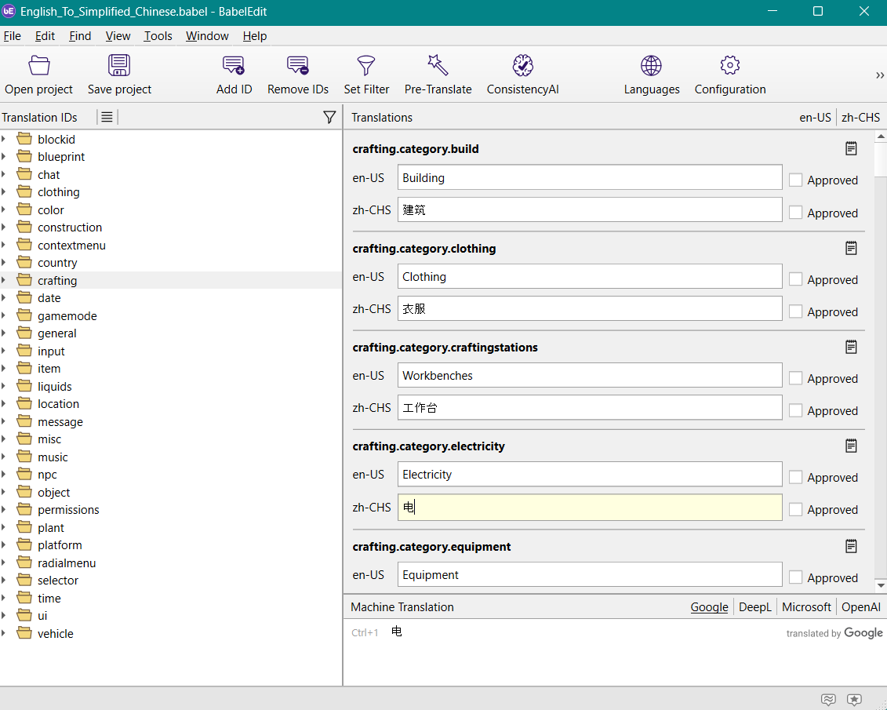
Task: Check Approved for zh-CHS 衣服 translation
Action: point(796,311)
